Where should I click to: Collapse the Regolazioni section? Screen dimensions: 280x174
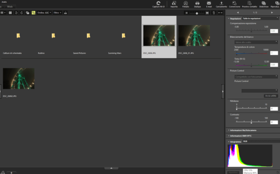229,18
